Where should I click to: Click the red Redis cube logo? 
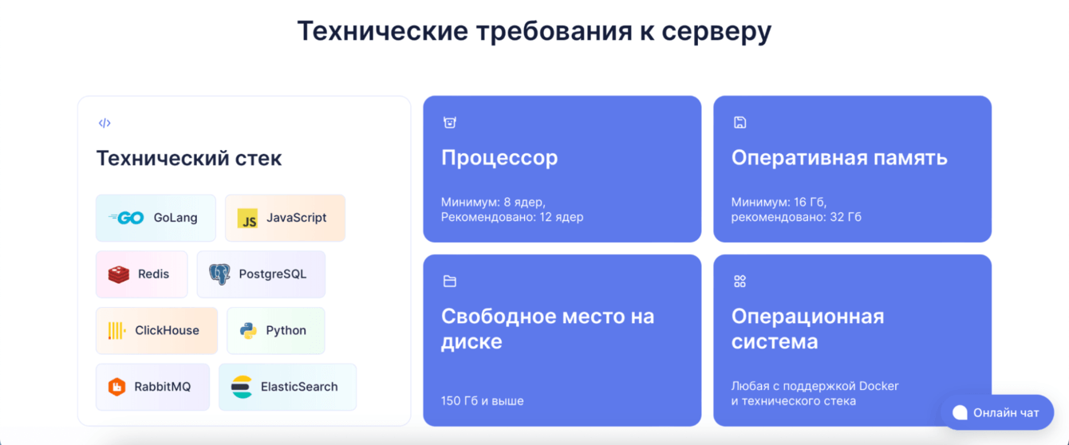119,274
